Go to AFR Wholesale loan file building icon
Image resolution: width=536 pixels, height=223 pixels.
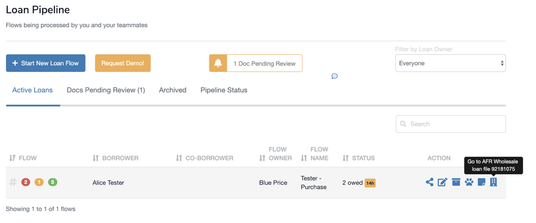(493, 182)
